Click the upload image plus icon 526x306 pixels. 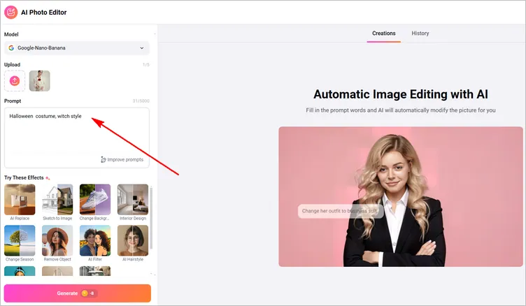(x=15, y=81)
